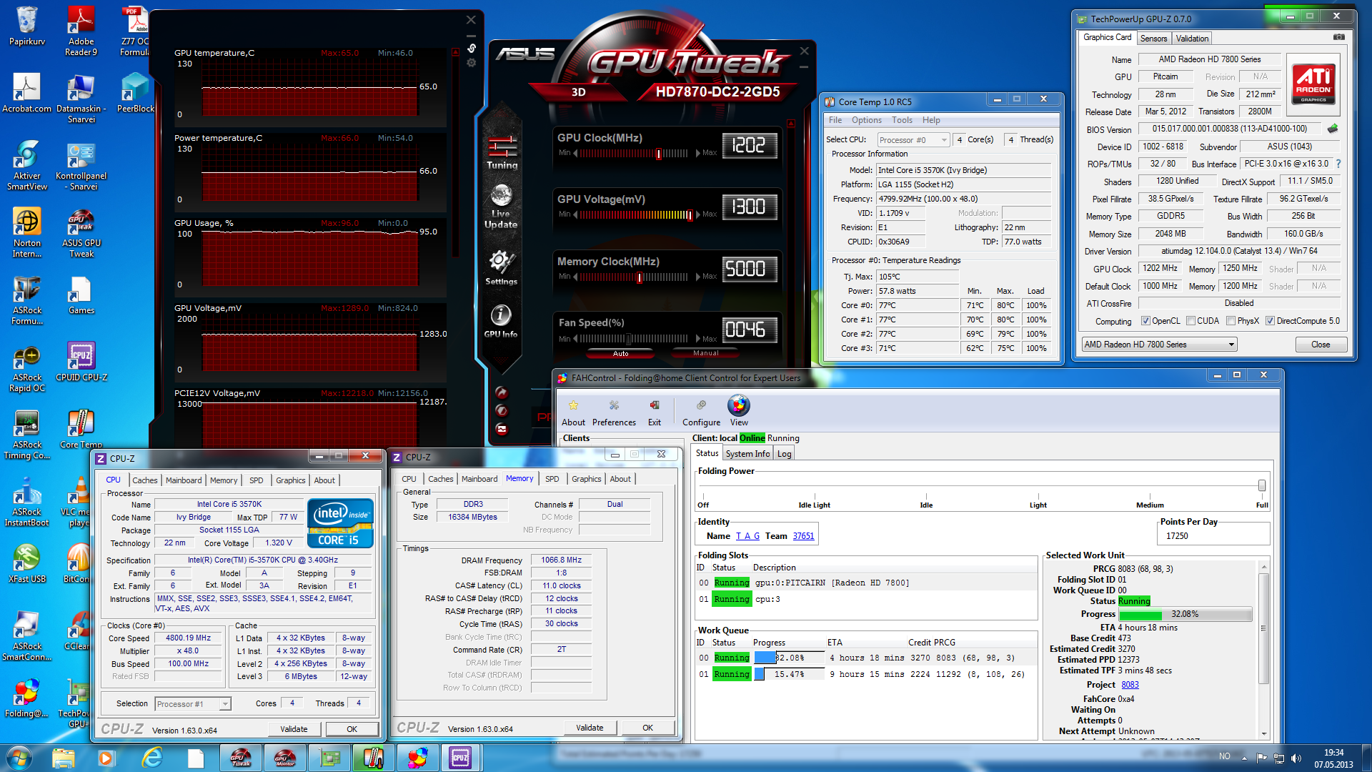
Task: Click Fan Speed Max arrow
Action: [x=698, y=339]
